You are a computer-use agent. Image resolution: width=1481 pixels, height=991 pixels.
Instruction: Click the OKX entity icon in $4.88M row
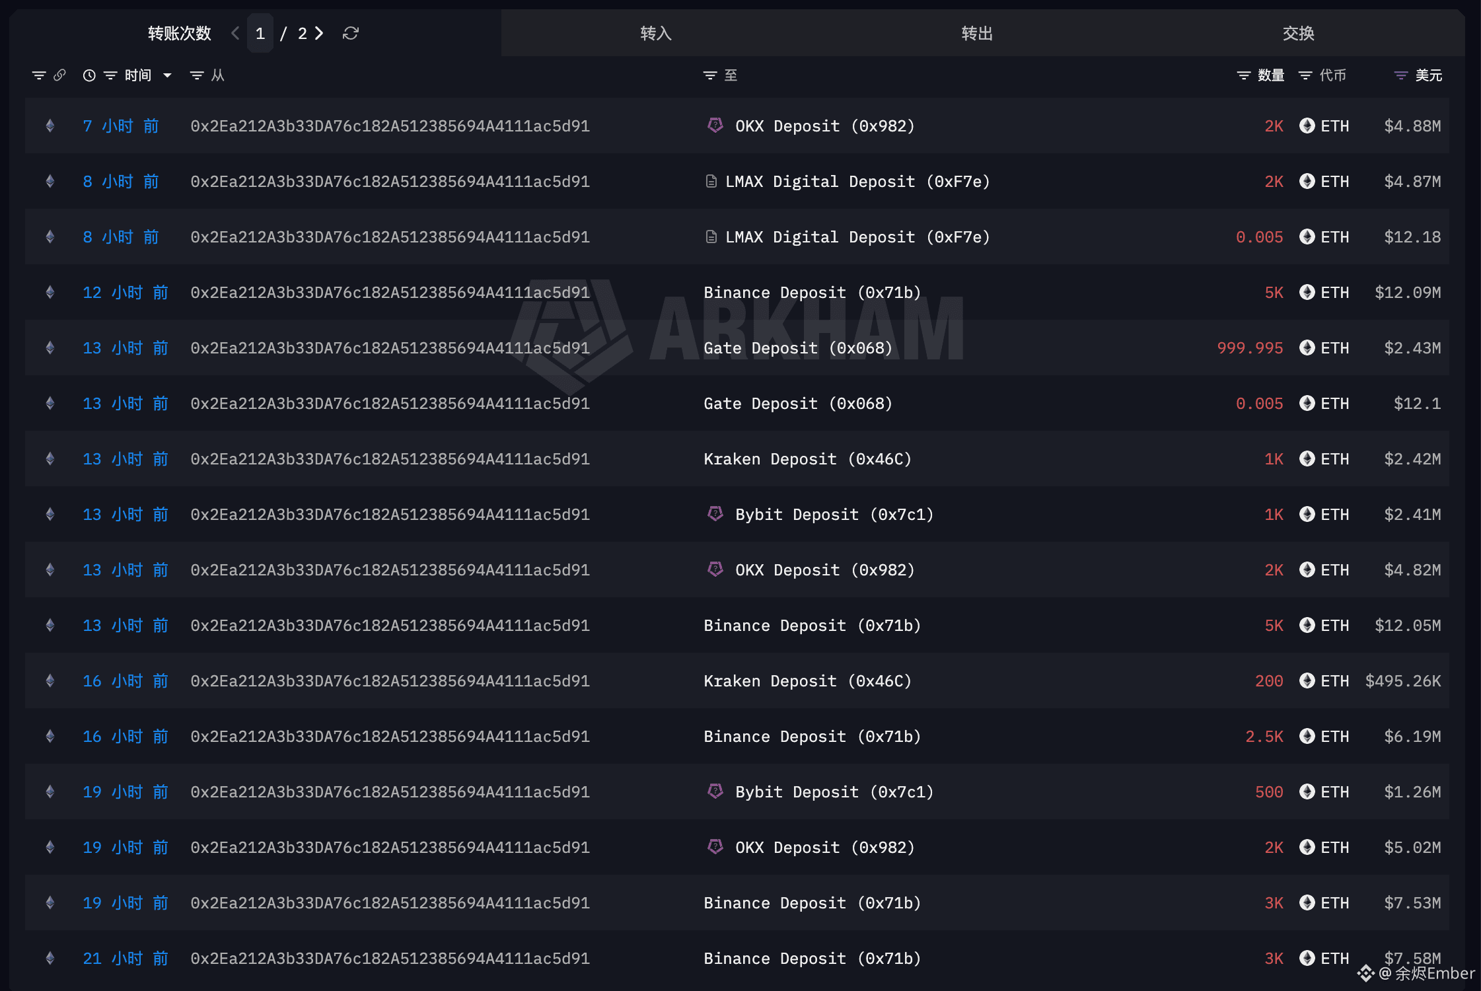(715, 125)
